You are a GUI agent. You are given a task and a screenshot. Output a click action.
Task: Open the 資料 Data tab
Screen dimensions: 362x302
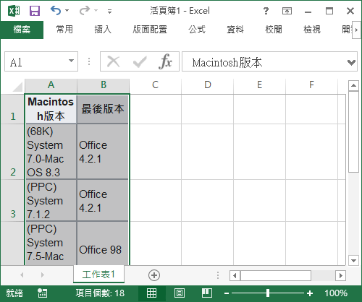click(x=235, y=30)
